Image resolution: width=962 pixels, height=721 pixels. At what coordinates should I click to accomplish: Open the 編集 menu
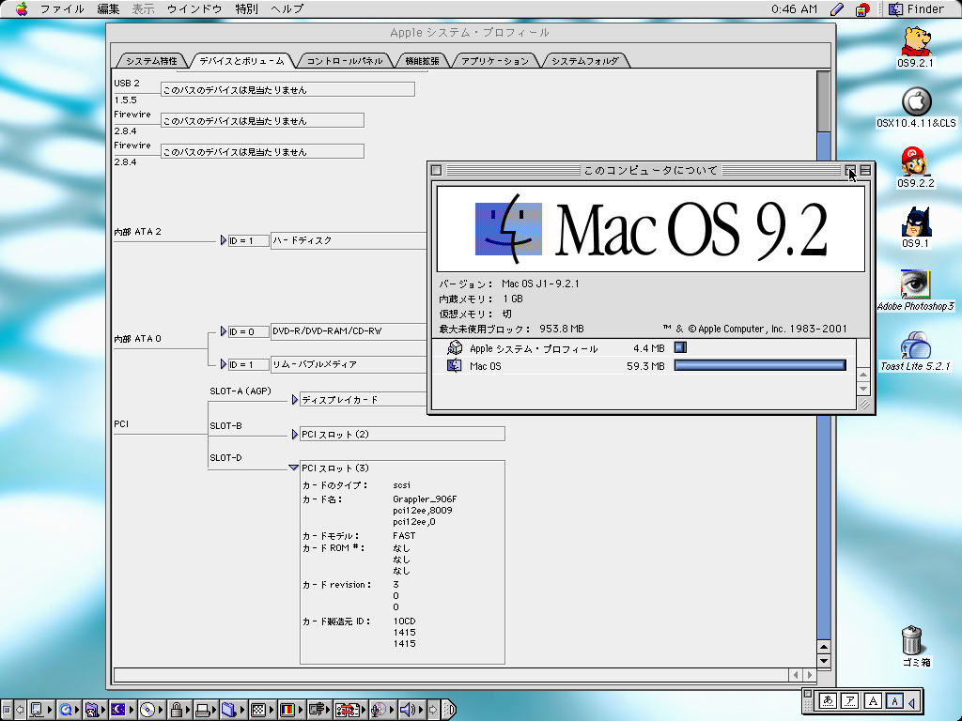point(108,8)
